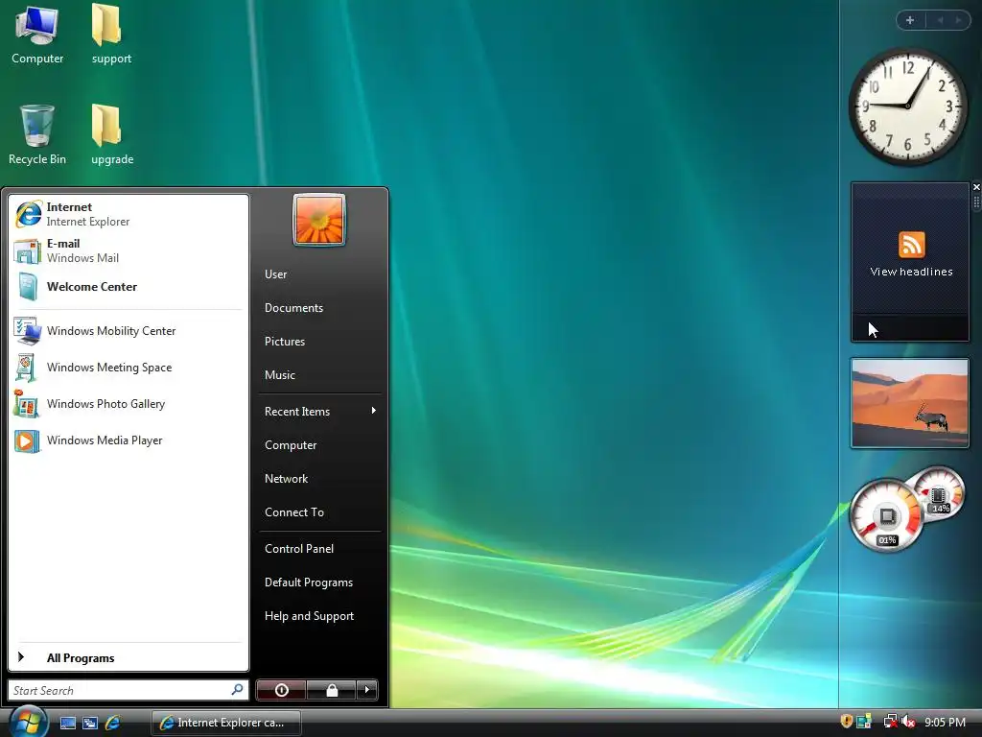The height and width of the screenshot is (737, 982).
Task: Lock the computer with the lock button
Action: tap(332, 690)
